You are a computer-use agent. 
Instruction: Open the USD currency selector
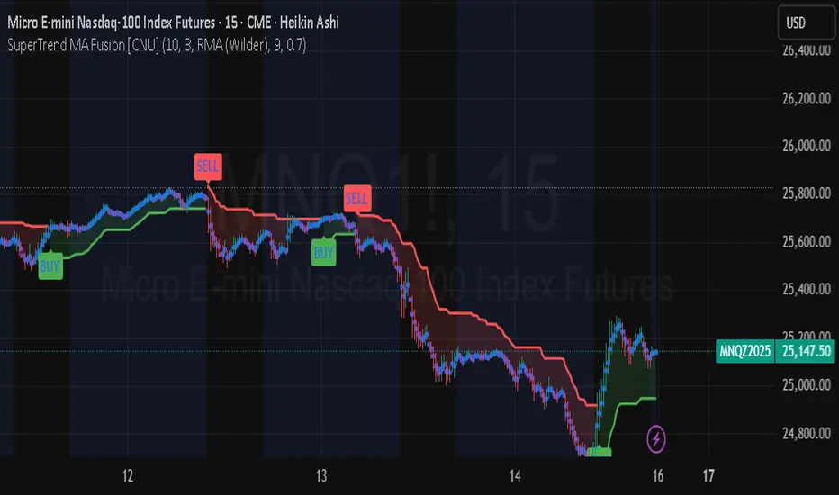click(807, 22)
